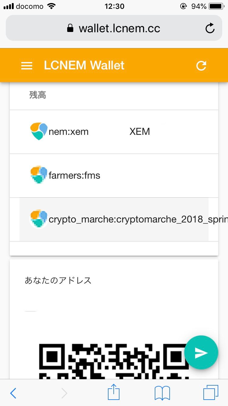The image size is (228, 406).
Task: Reload page using Safari address bar icon
Action: coord(210,28)
